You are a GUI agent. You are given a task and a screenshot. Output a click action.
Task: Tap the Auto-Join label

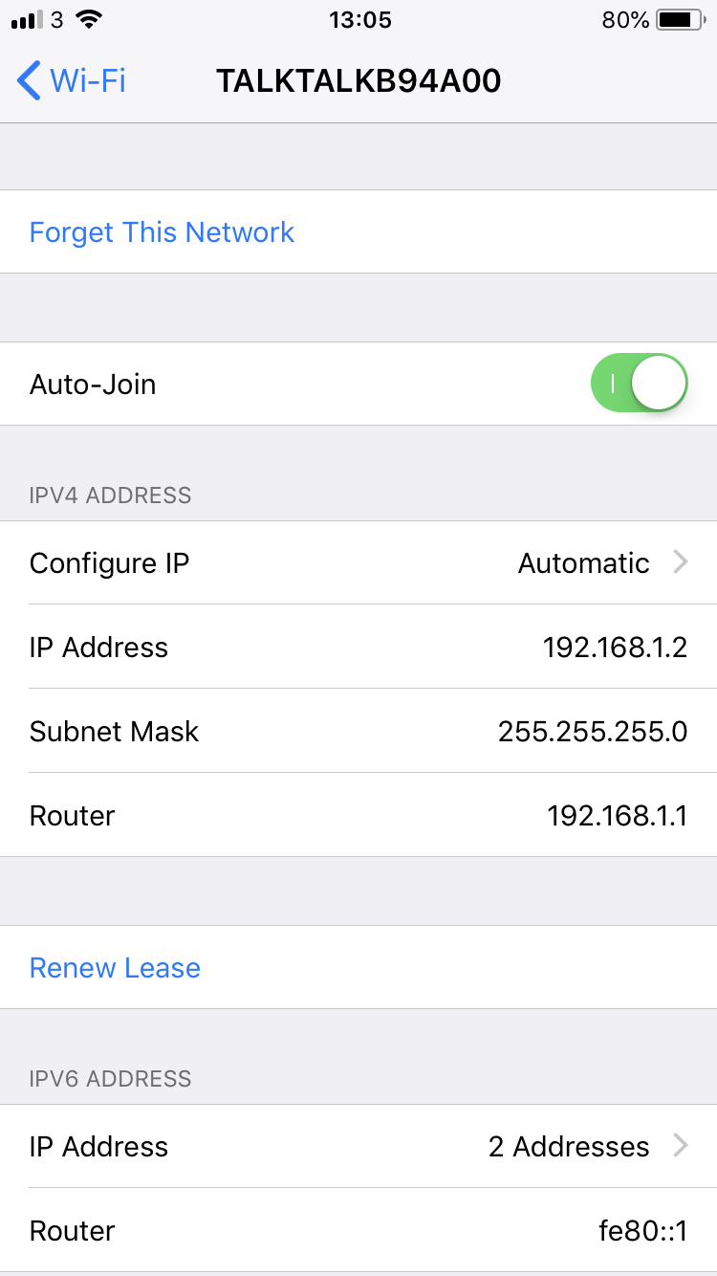click(x=93, y=385)
